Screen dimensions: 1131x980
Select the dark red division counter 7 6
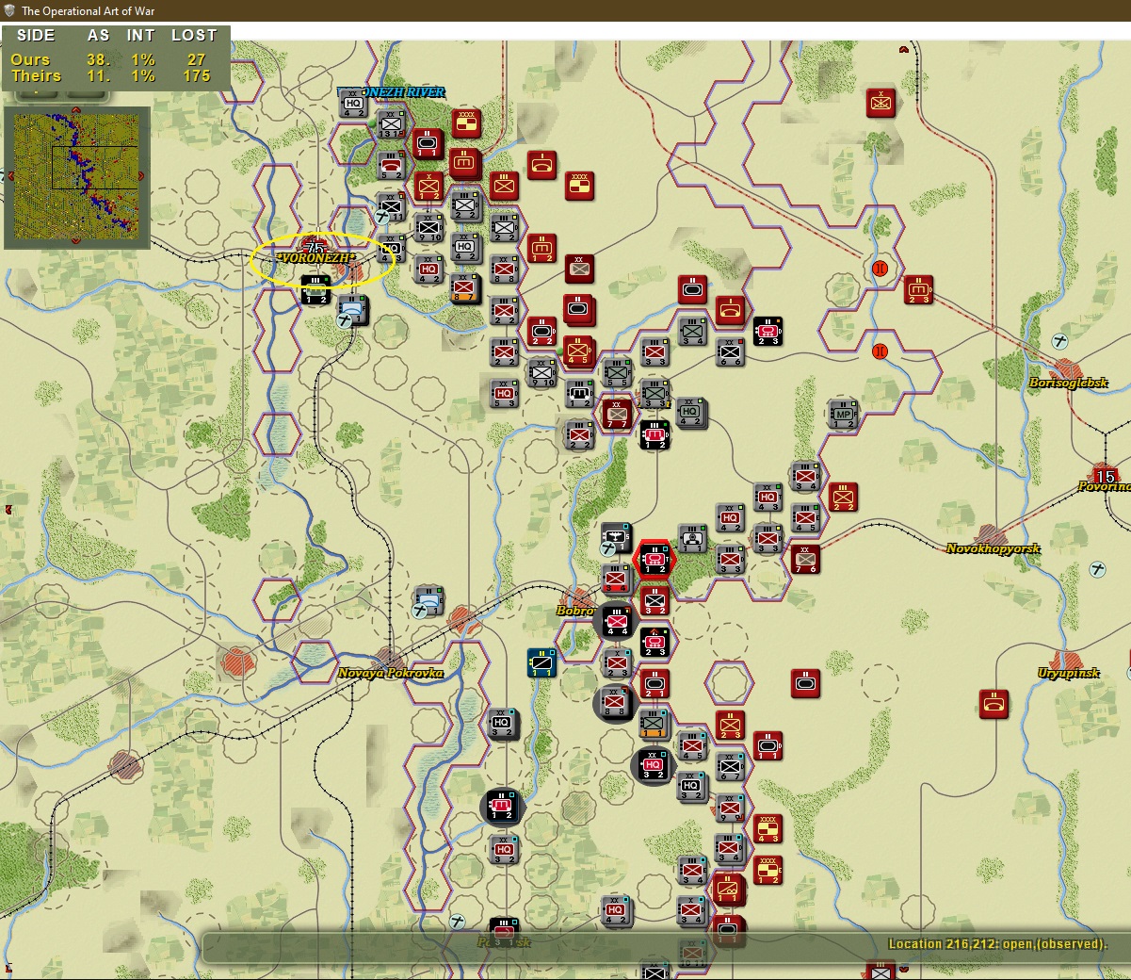click(x=805, y=558)
